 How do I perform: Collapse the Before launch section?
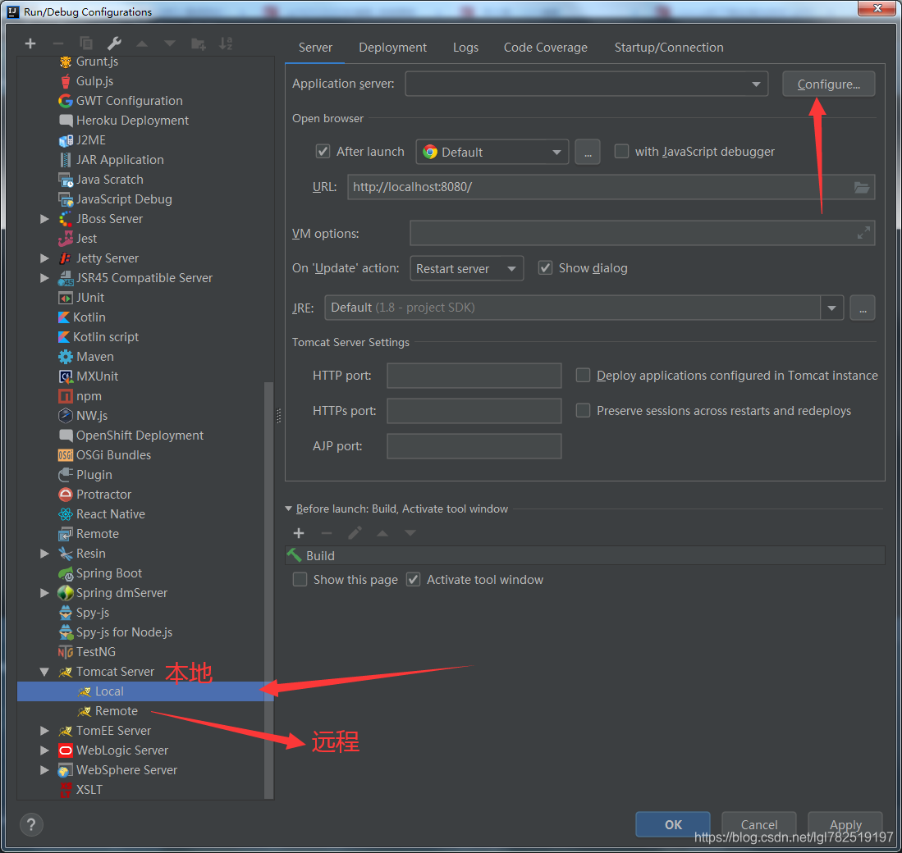click(x=289, y=509)
